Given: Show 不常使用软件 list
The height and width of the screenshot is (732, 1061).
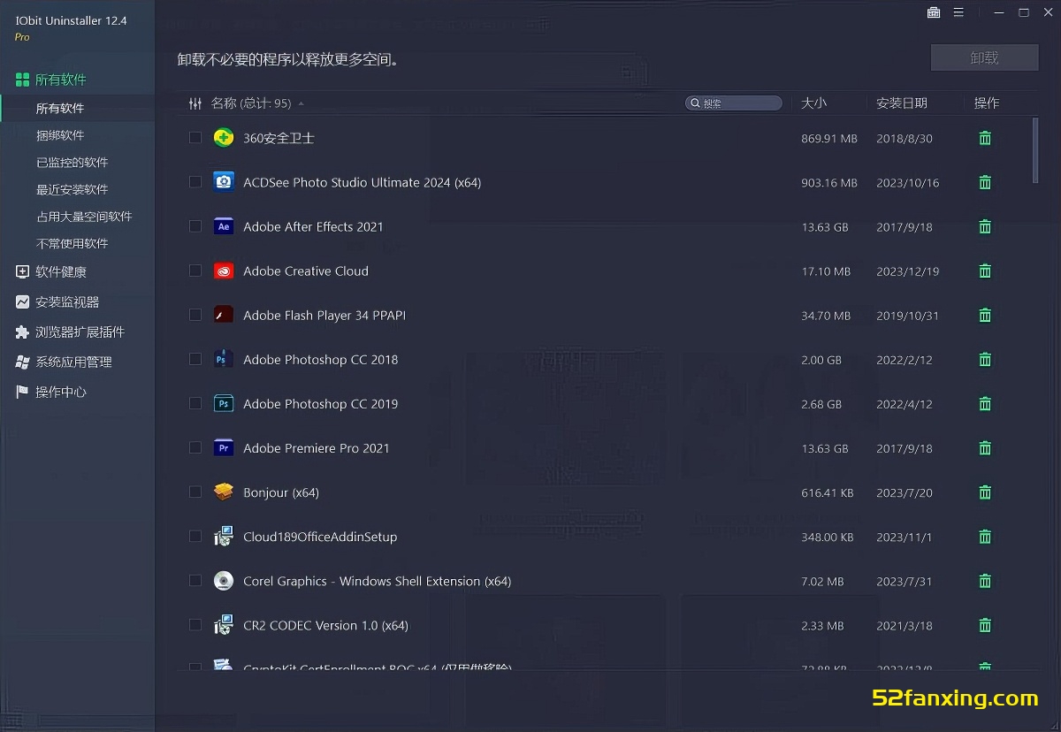Looking at the screenshot, I should click(x=72, y=243).
